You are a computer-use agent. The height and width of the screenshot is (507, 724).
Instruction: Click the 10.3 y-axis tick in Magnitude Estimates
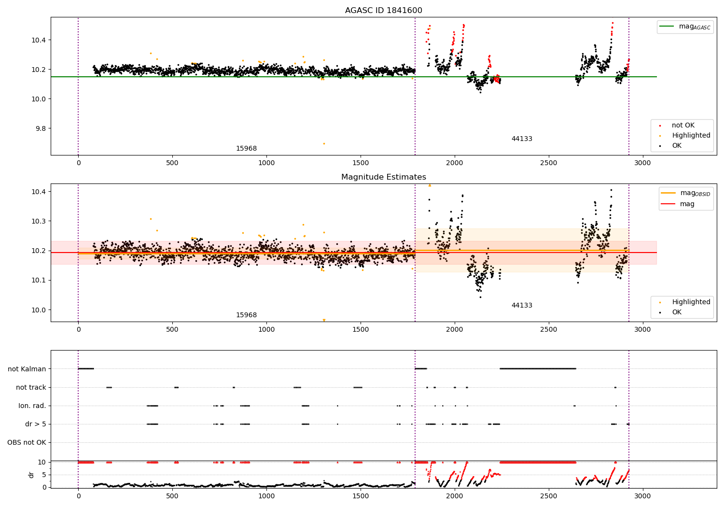click(x=39, y=222)
